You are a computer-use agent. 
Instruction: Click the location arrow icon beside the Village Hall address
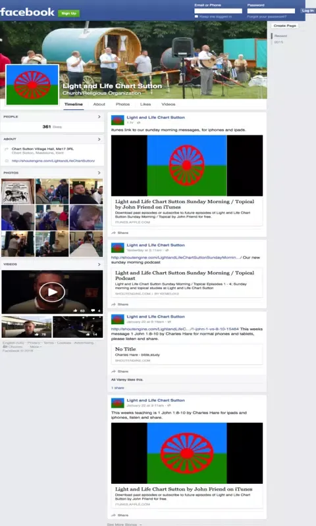point(7,149)
